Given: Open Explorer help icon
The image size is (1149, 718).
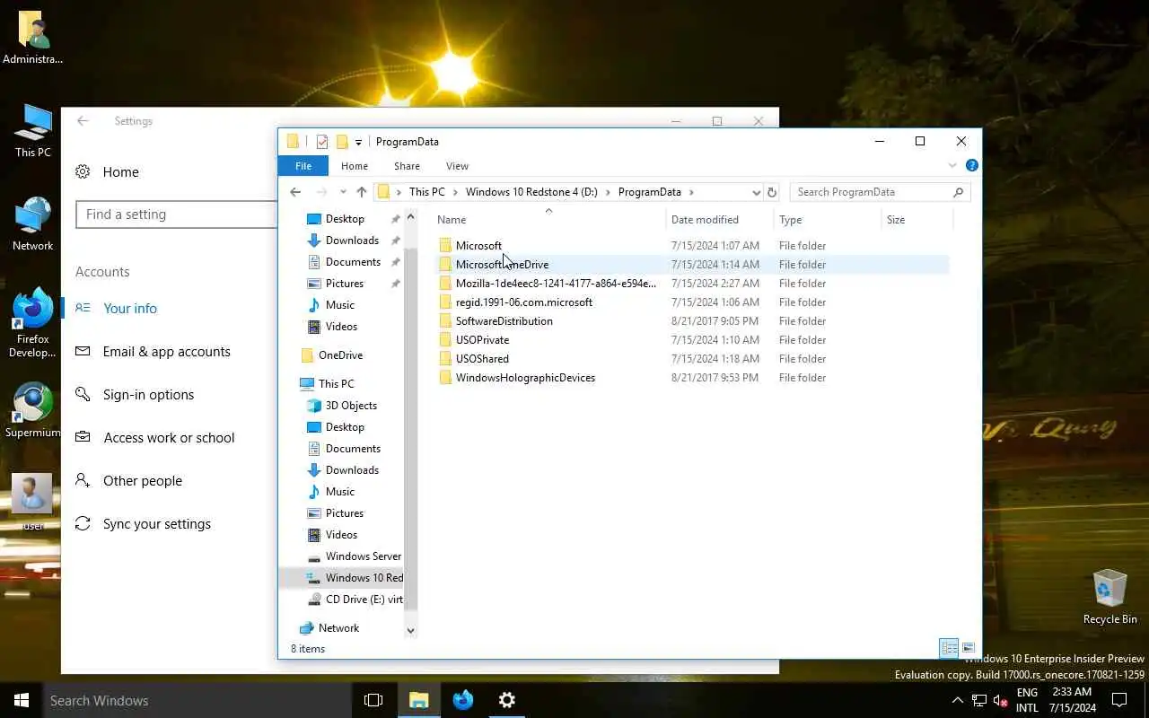Looking at the screenshot, I should click(971, 166).
